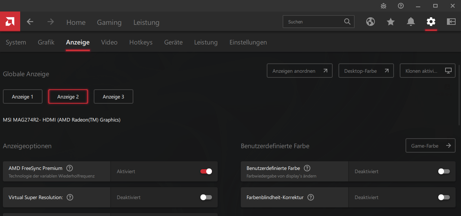Open help question mark in title bar
This screenshot has width=461, height=216.
point(401,6)
